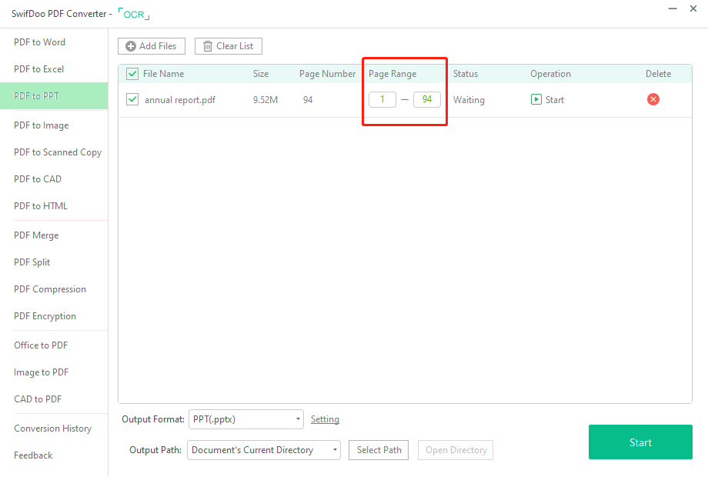708x477 pixels.
Task: Click the Open Directory button
Action: 456,450
